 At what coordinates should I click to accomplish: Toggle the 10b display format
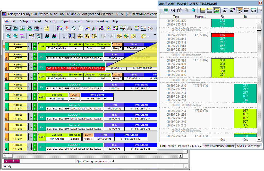239,10
